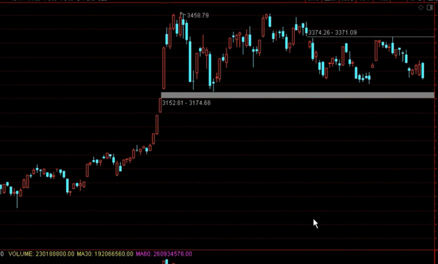Click the cyan volume bar in bottom pane

pyautogui.click(x=167, y=262)
